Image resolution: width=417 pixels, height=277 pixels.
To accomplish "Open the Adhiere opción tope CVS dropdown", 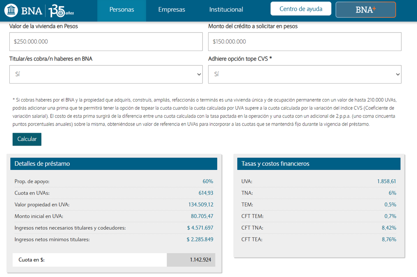I will [x=305, y=74].
